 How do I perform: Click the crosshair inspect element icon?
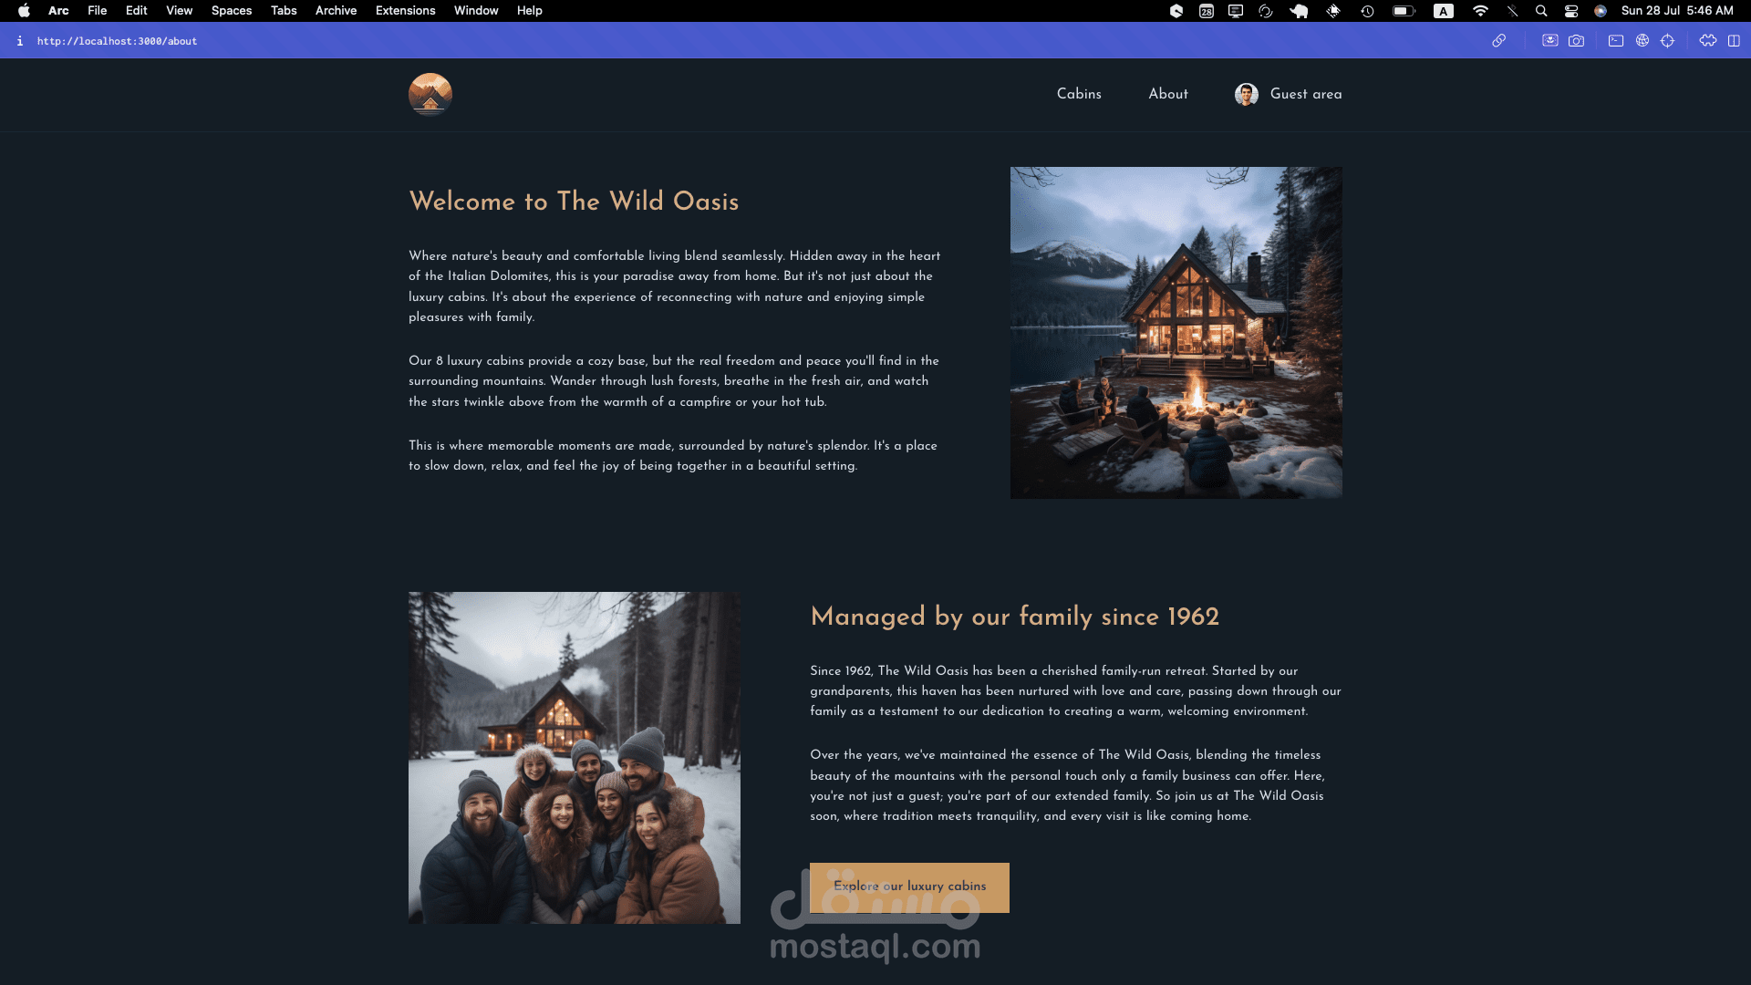[x=1668, y=41]
